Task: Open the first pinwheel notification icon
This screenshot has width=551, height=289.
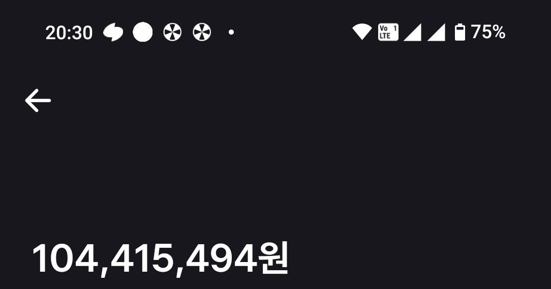Action: pyautogui.click(x=172, y=33)
